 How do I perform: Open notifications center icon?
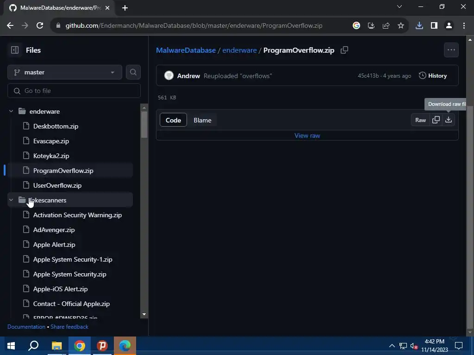[x=459, y=346]
